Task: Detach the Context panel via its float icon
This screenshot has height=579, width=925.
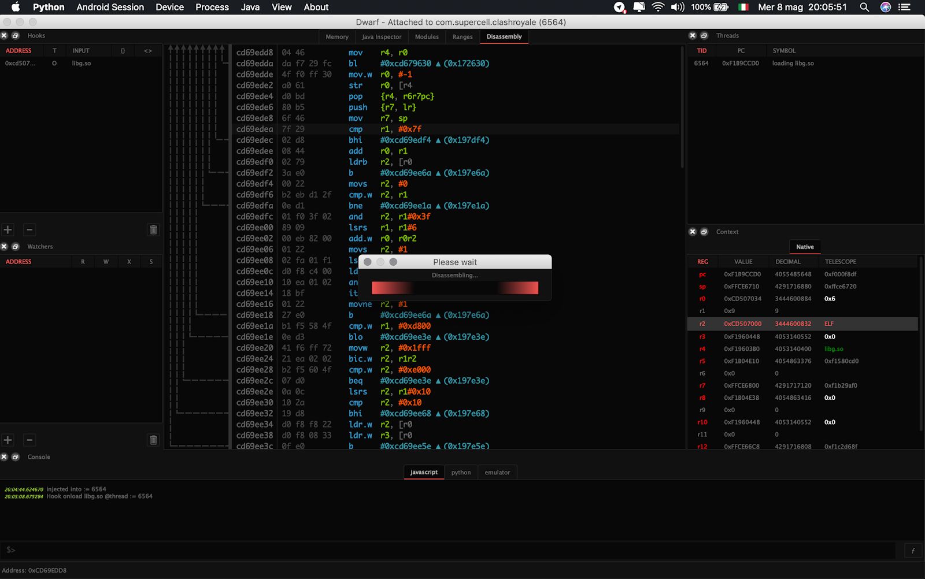Action: click(x=704, y=232)
